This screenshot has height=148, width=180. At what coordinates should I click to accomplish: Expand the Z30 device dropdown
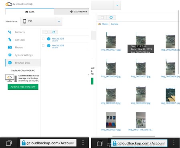pos(59,21)
